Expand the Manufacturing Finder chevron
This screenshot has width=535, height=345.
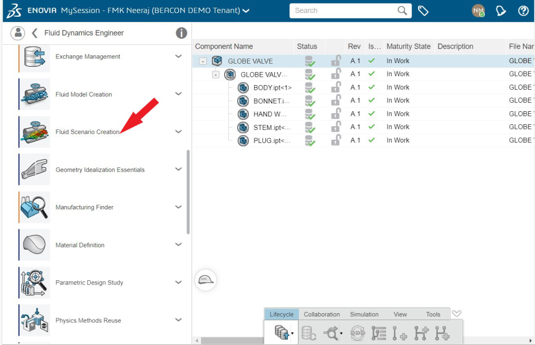[x=179, y=207]
